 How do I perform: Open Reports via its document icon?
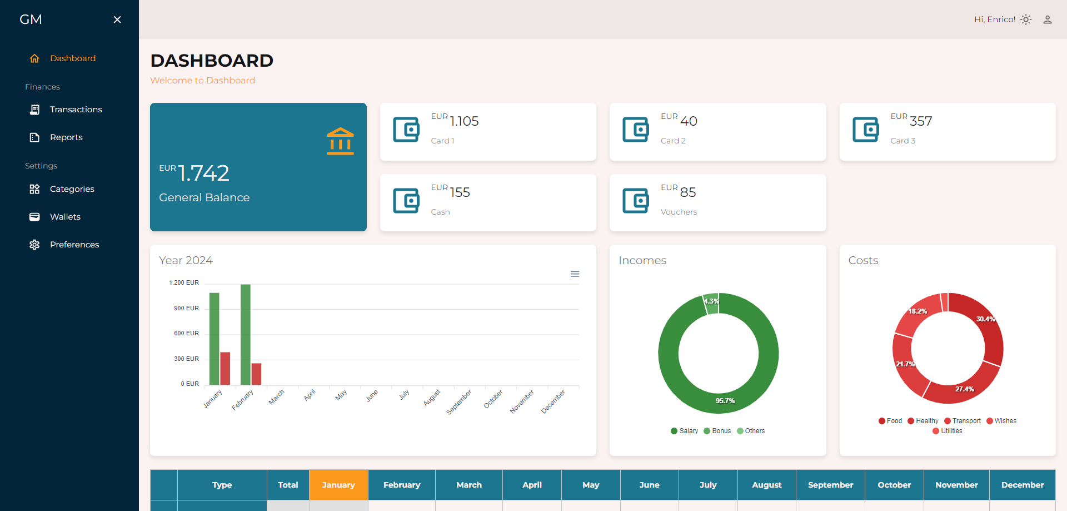pyautogui.click(x=34, y=137)
